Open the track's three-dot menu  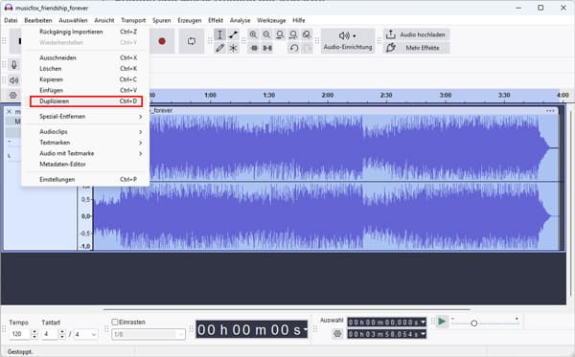click(x=550, y=111)
